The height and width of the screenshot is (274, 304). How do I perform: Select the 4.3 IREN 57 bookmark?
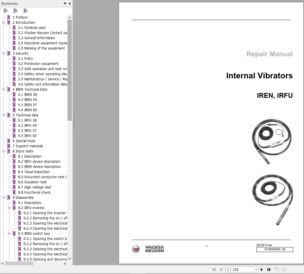click(x=27, y=105)
